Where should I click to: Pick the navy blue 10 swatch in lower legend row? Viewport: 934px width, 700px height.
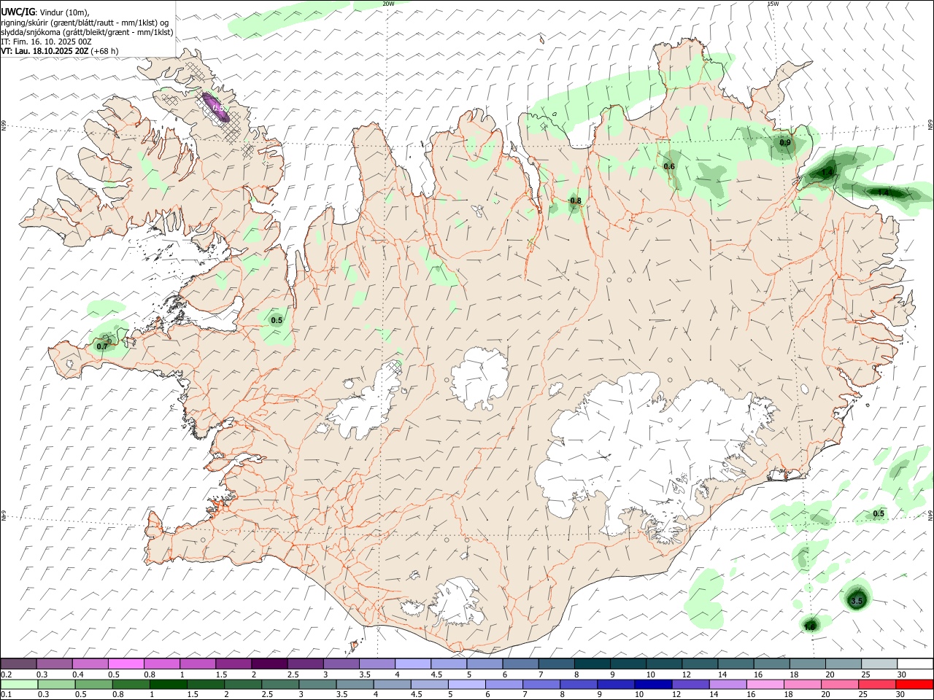click(652, 684)
